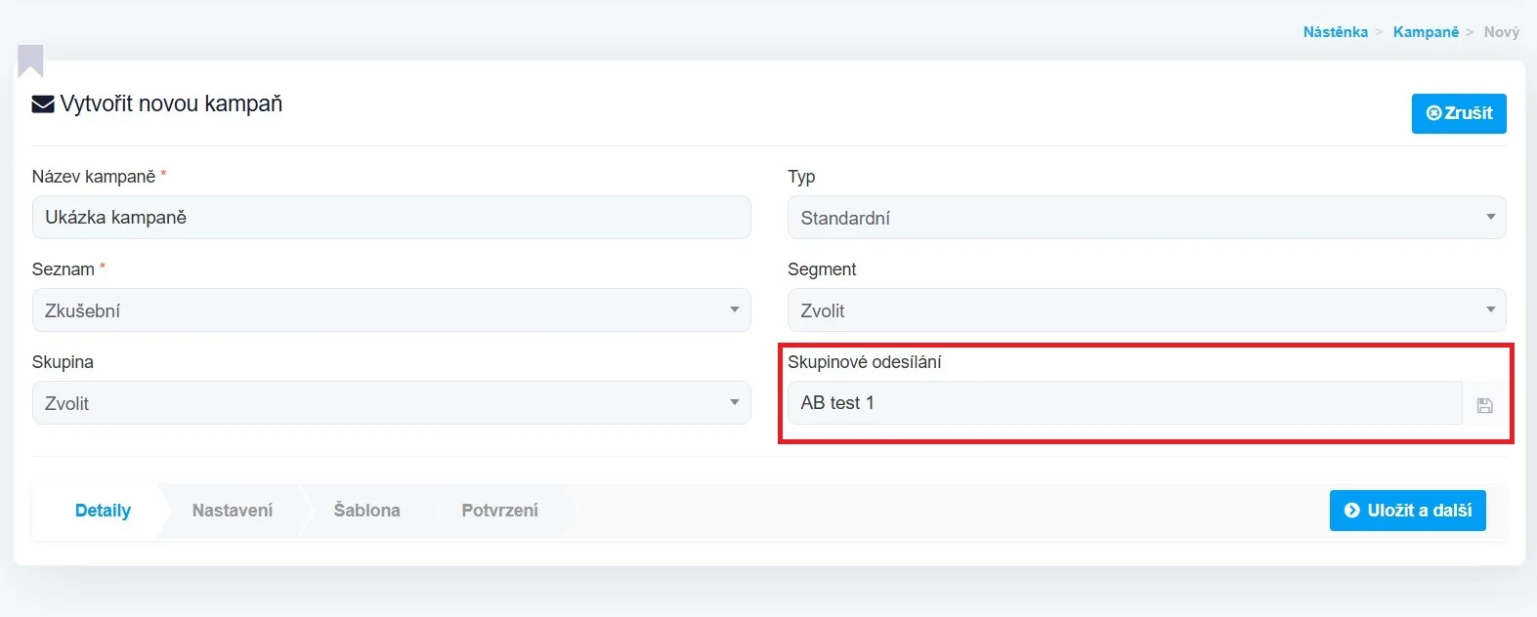The image size is (1537, 617).
Task: Open the Typ dropdown showing Standardní
Action: click(1145, 218)
